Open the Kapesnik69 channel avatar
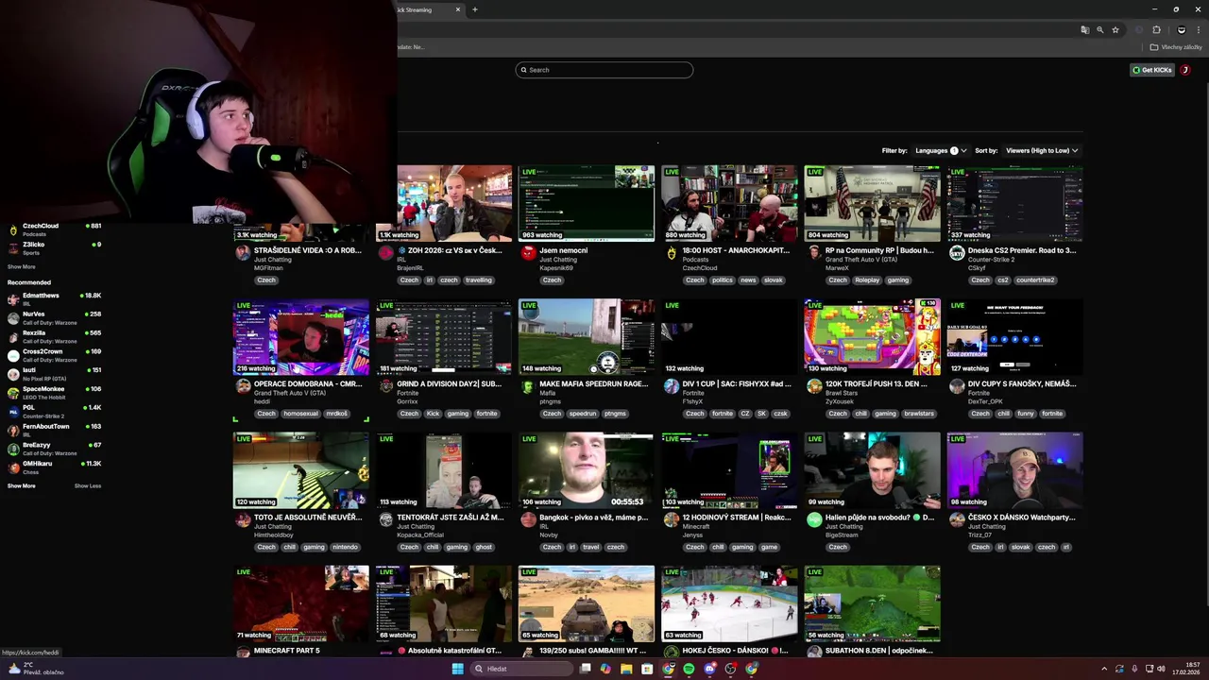 click(528, 253)
